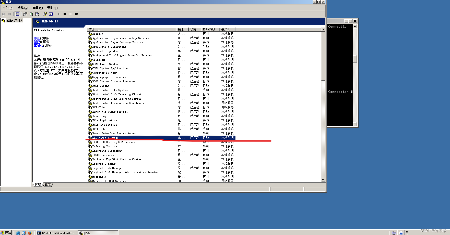The image size is (450, 235).
Task: Click the gear icon of IPSEC Services row
Action: pos(90,155)
